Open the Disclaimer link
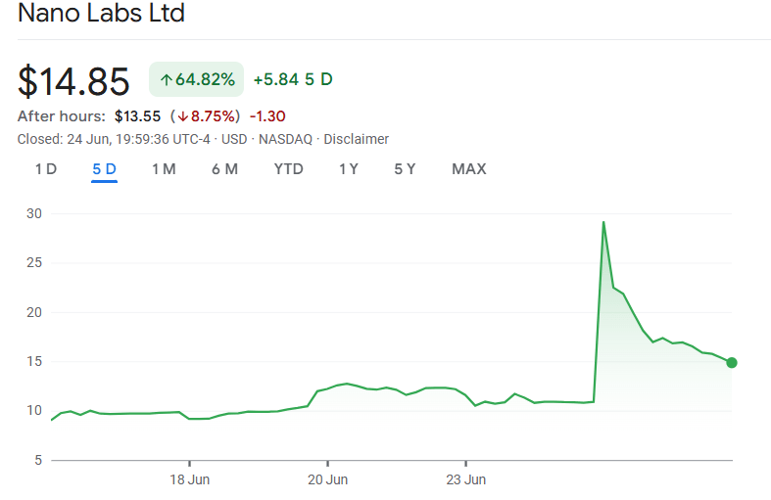 point(356,140)
